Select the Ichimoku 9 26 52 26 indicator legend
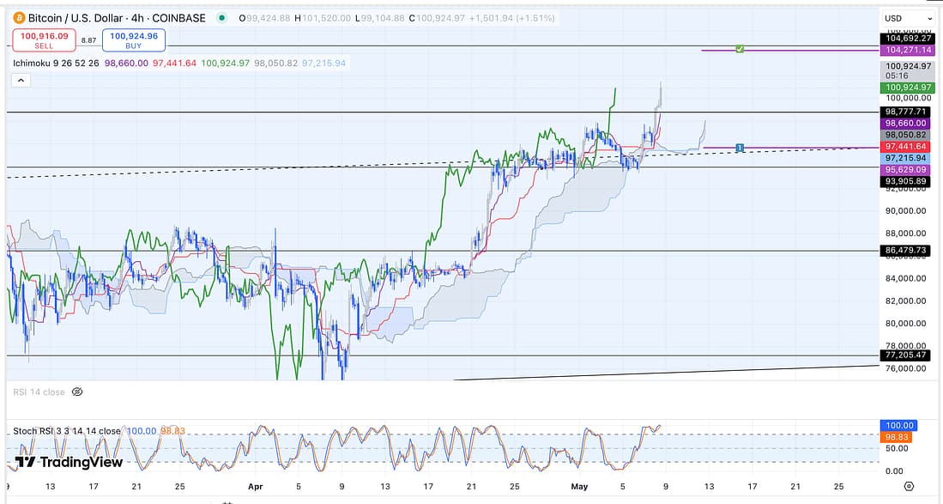Screen dimensions: 943x504 (57, 63)
